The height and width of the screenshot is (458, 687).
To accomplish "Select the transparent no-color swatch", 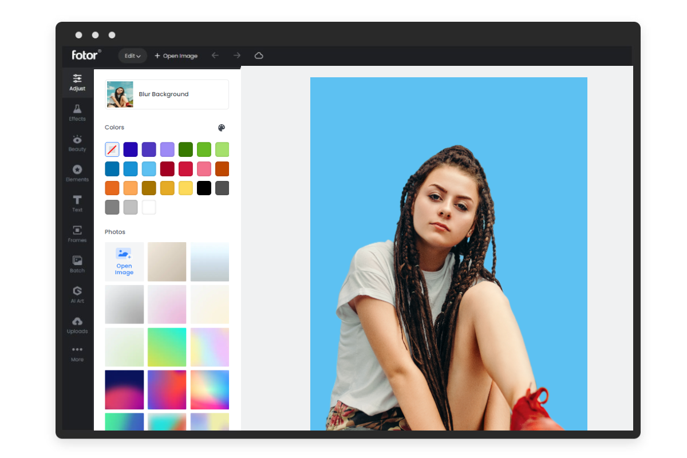I will click(x=112, y=149).
